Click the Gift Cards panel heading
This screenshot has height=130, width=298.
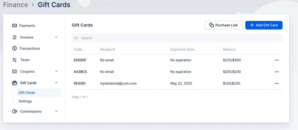point(82,25)
